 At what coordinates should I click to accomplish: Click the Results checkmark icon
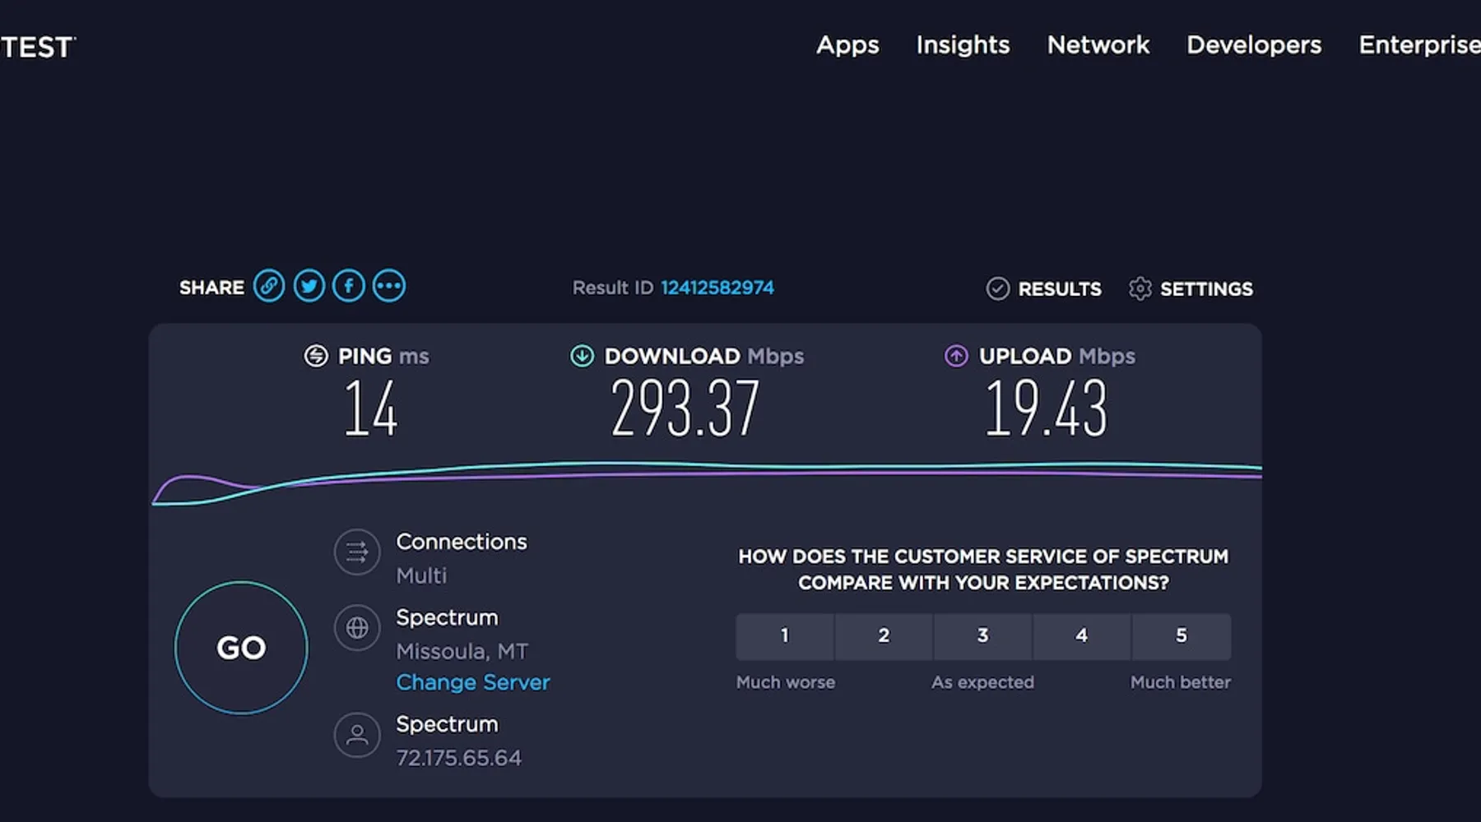[997, 289]
